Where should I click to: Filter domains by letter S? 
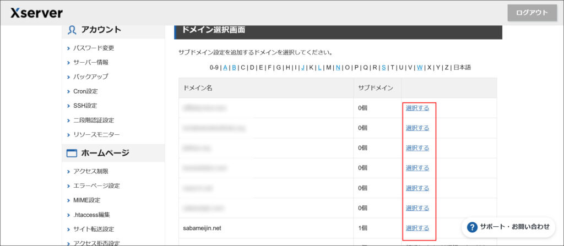[x=383, y=68]
